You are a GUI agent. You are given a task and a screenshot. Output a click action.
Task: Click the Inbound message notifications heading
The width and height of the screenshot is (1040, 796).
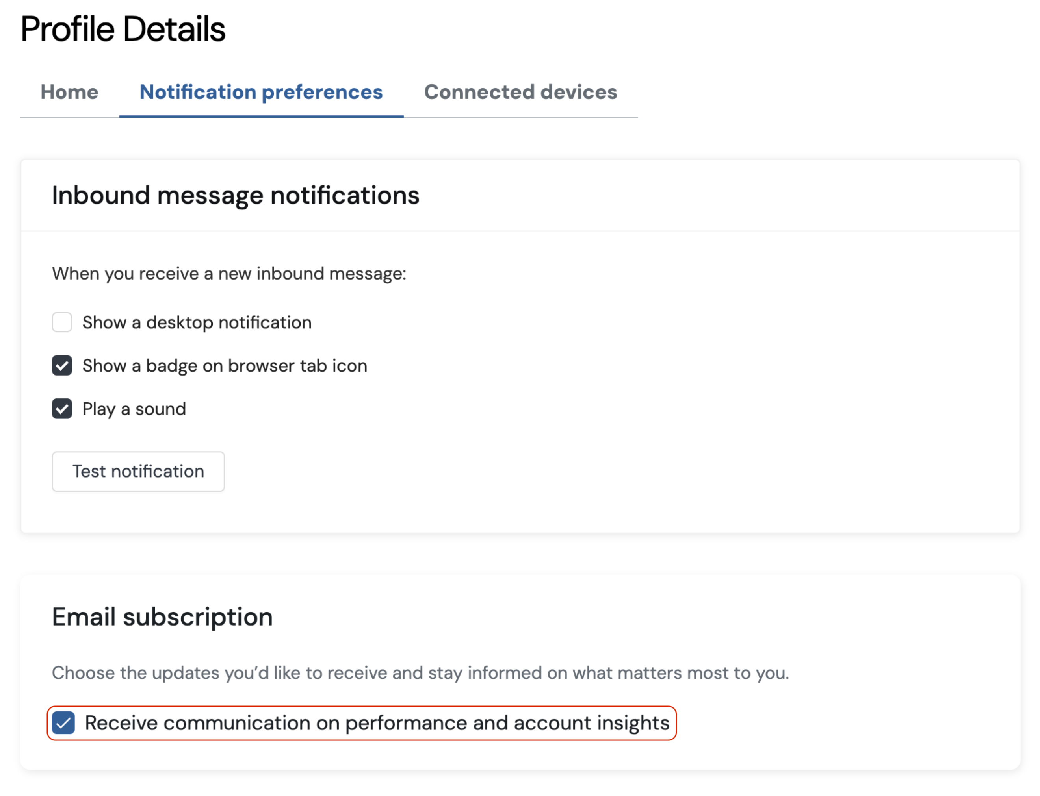(x=236, y=195)
